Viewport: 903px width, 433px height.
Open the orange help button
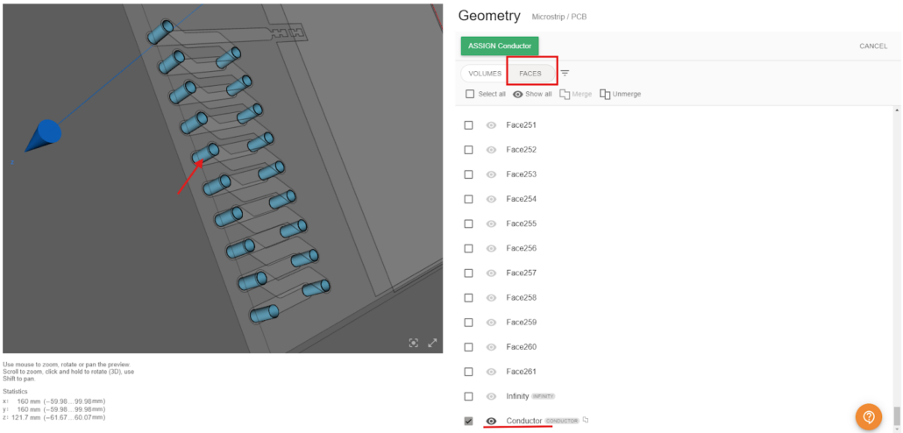868,415
